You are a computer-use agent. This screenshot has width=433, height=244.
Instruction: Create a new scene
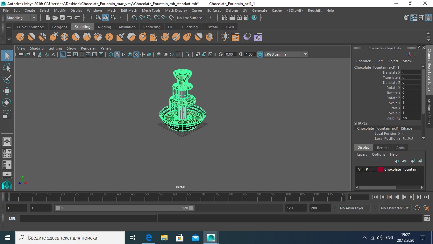click(48, 18)
